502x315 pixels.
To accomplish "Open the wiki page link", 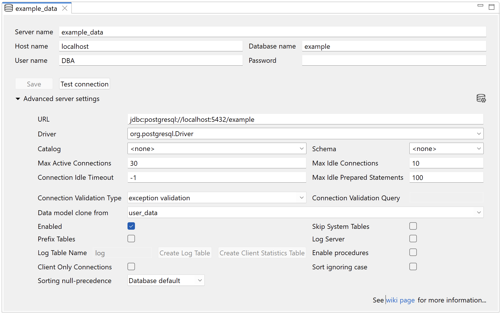I will click(400, 300).
